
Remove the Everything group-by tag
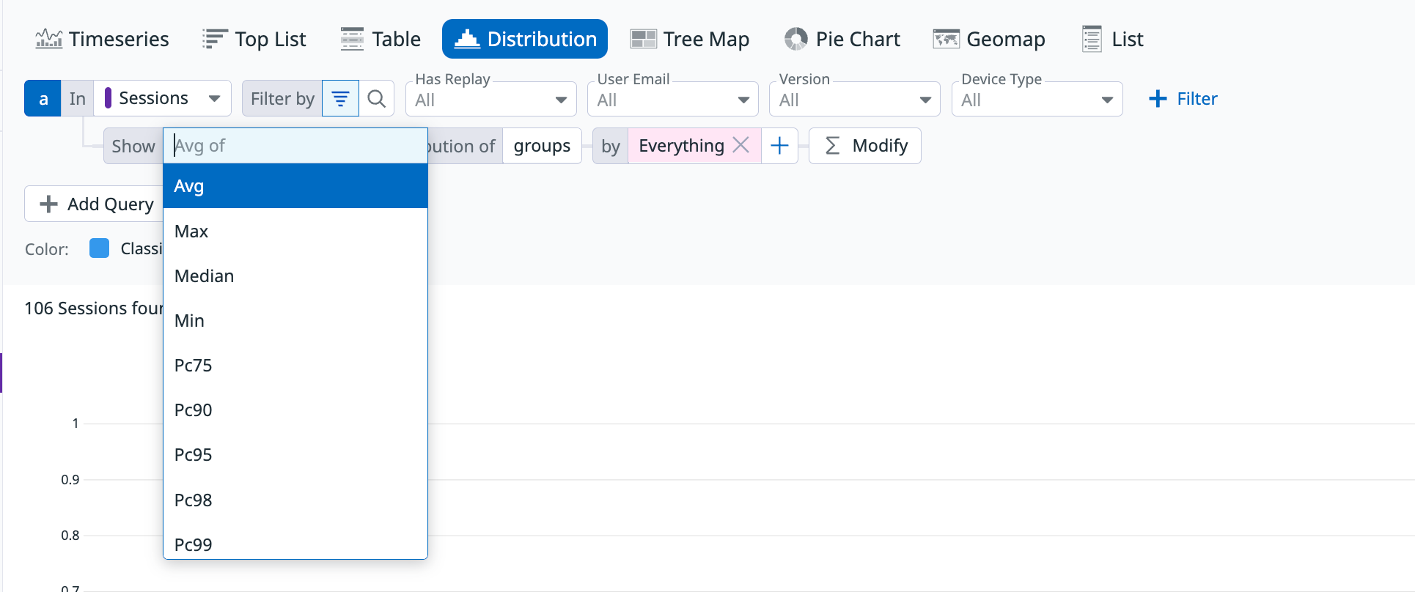(x=741, y=145)
